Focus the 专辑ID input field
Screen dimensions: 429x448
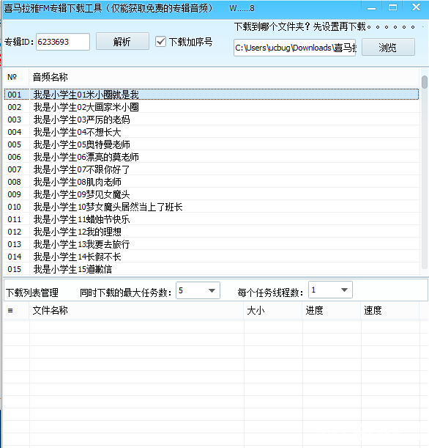pyautogui.click(x=63, y=42)
